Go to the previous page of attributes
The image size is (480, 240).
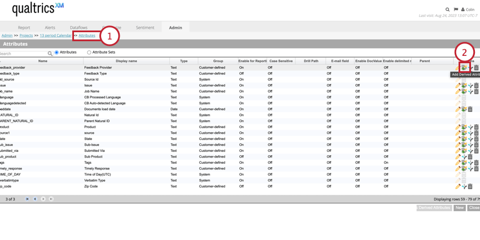(35, 199)
